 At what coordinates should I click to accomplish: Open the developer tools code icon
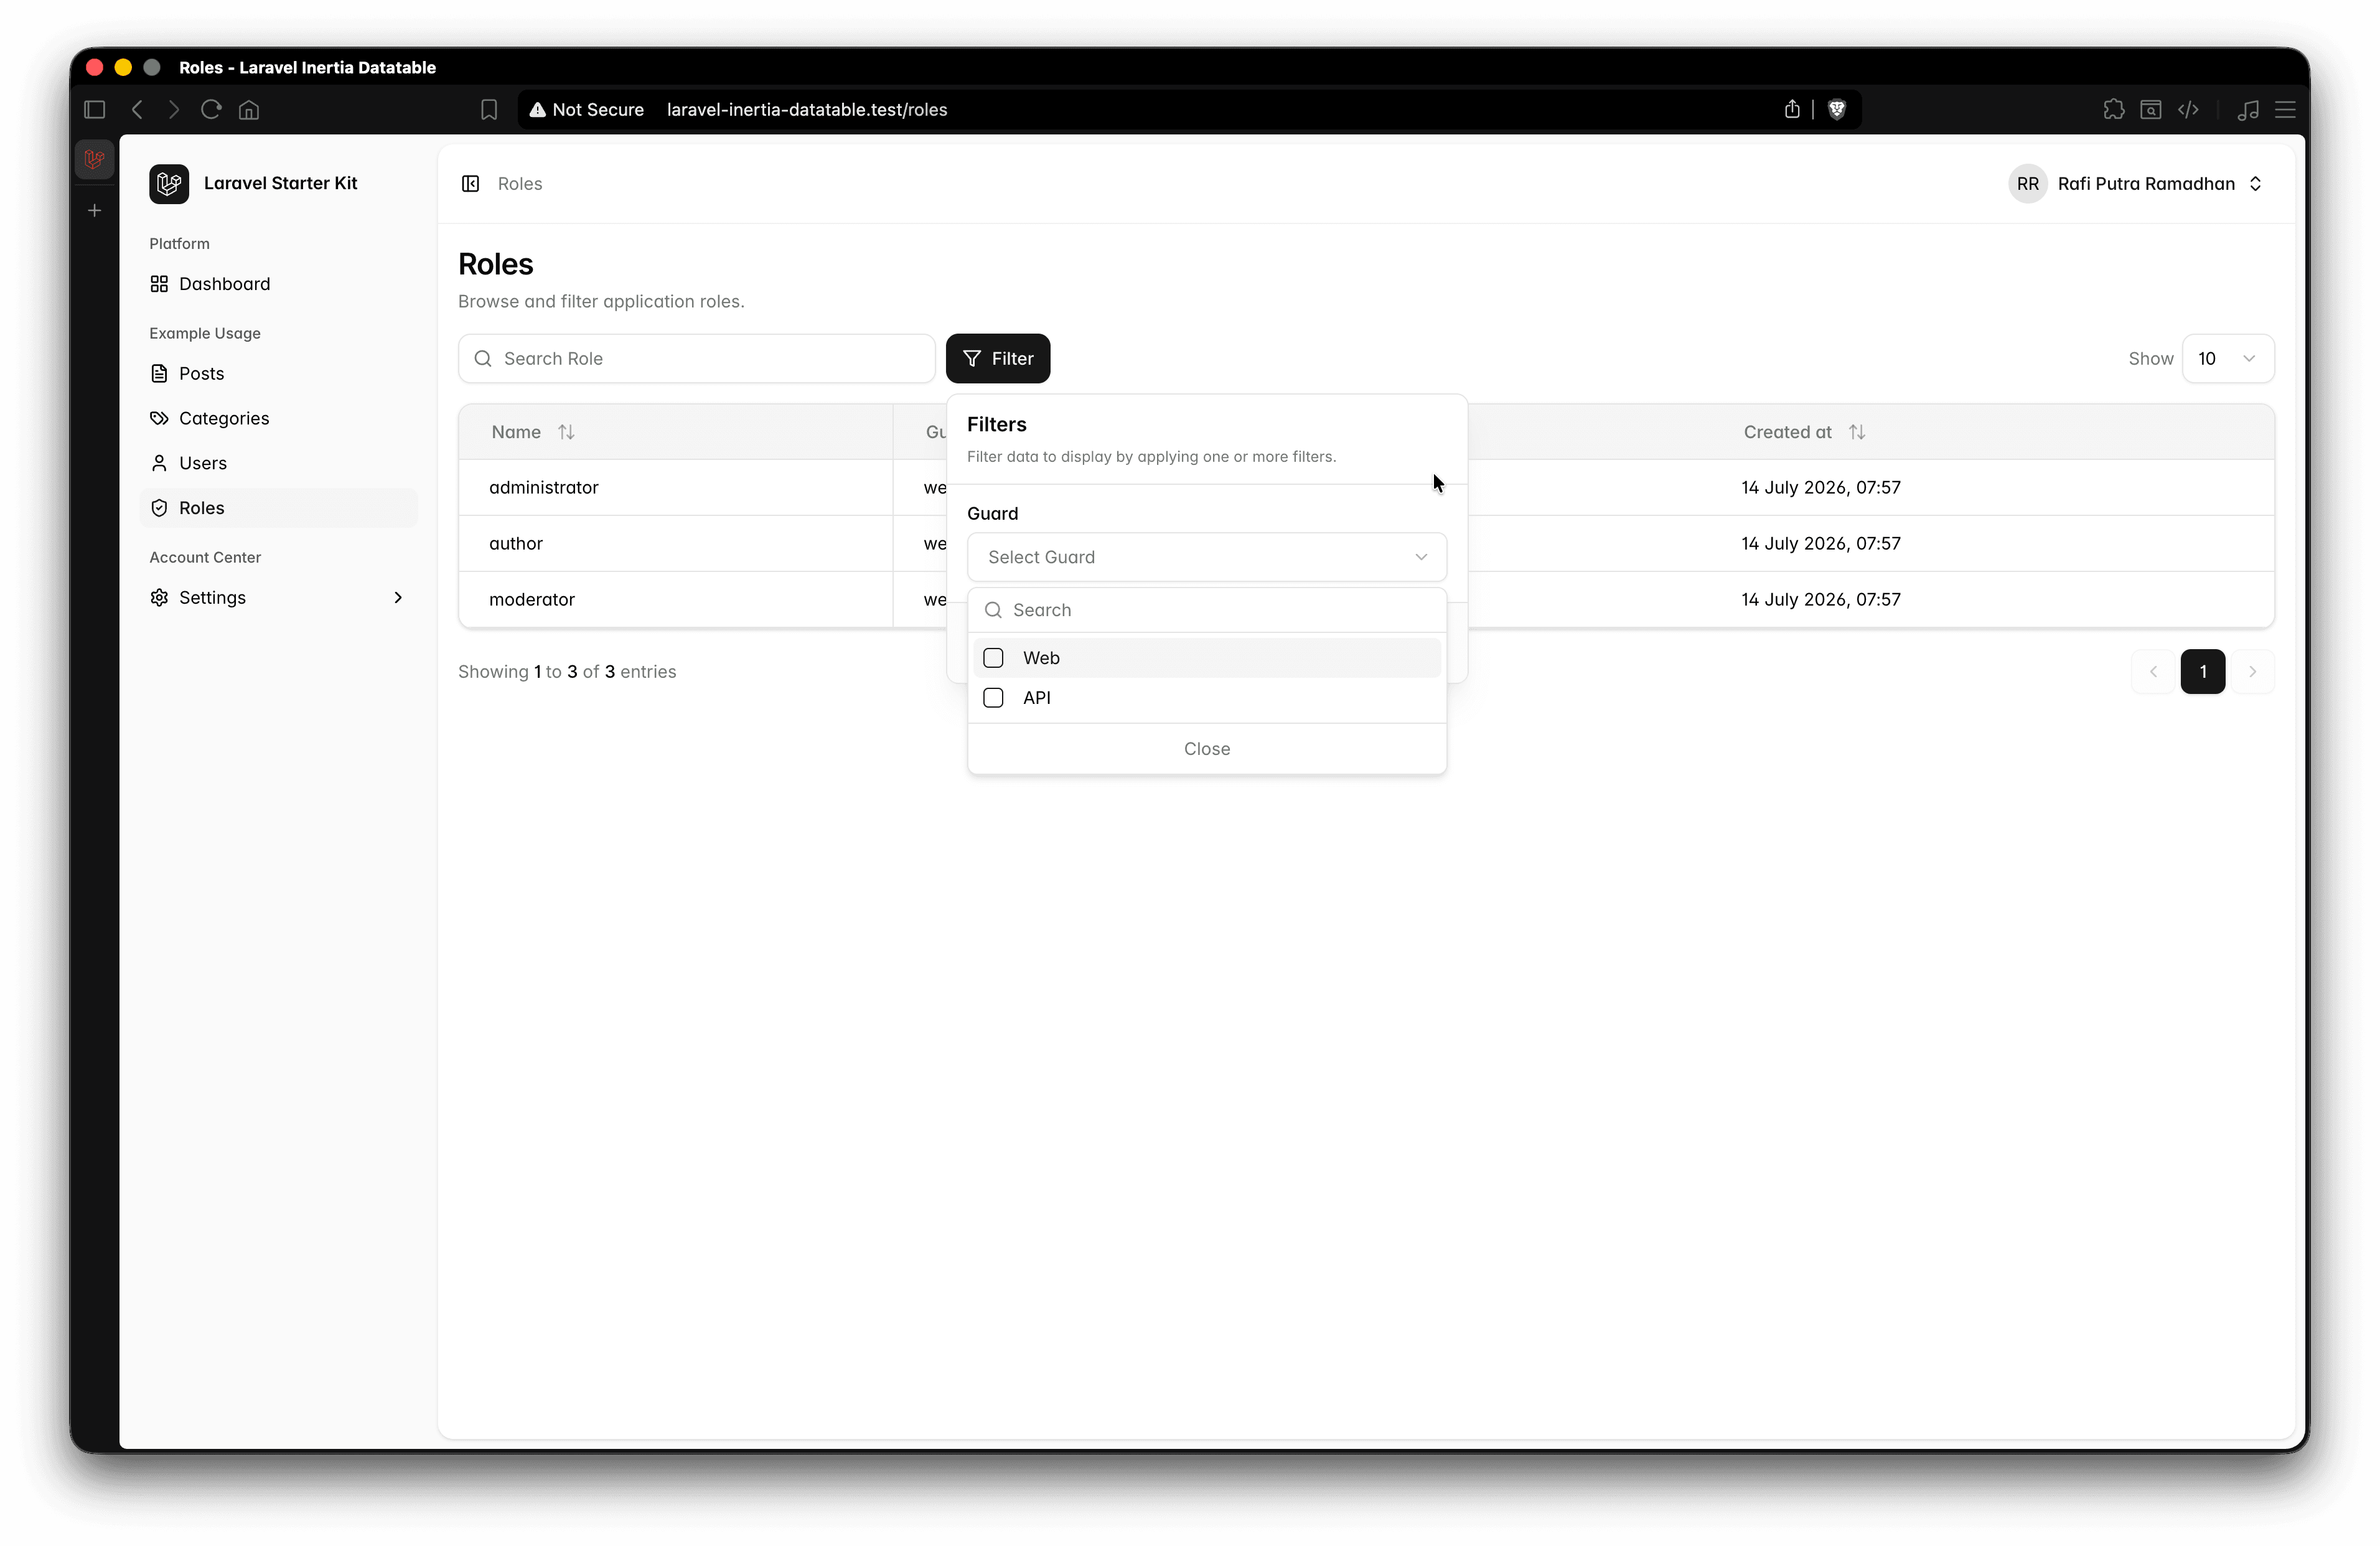click(x=2188, y=110)
